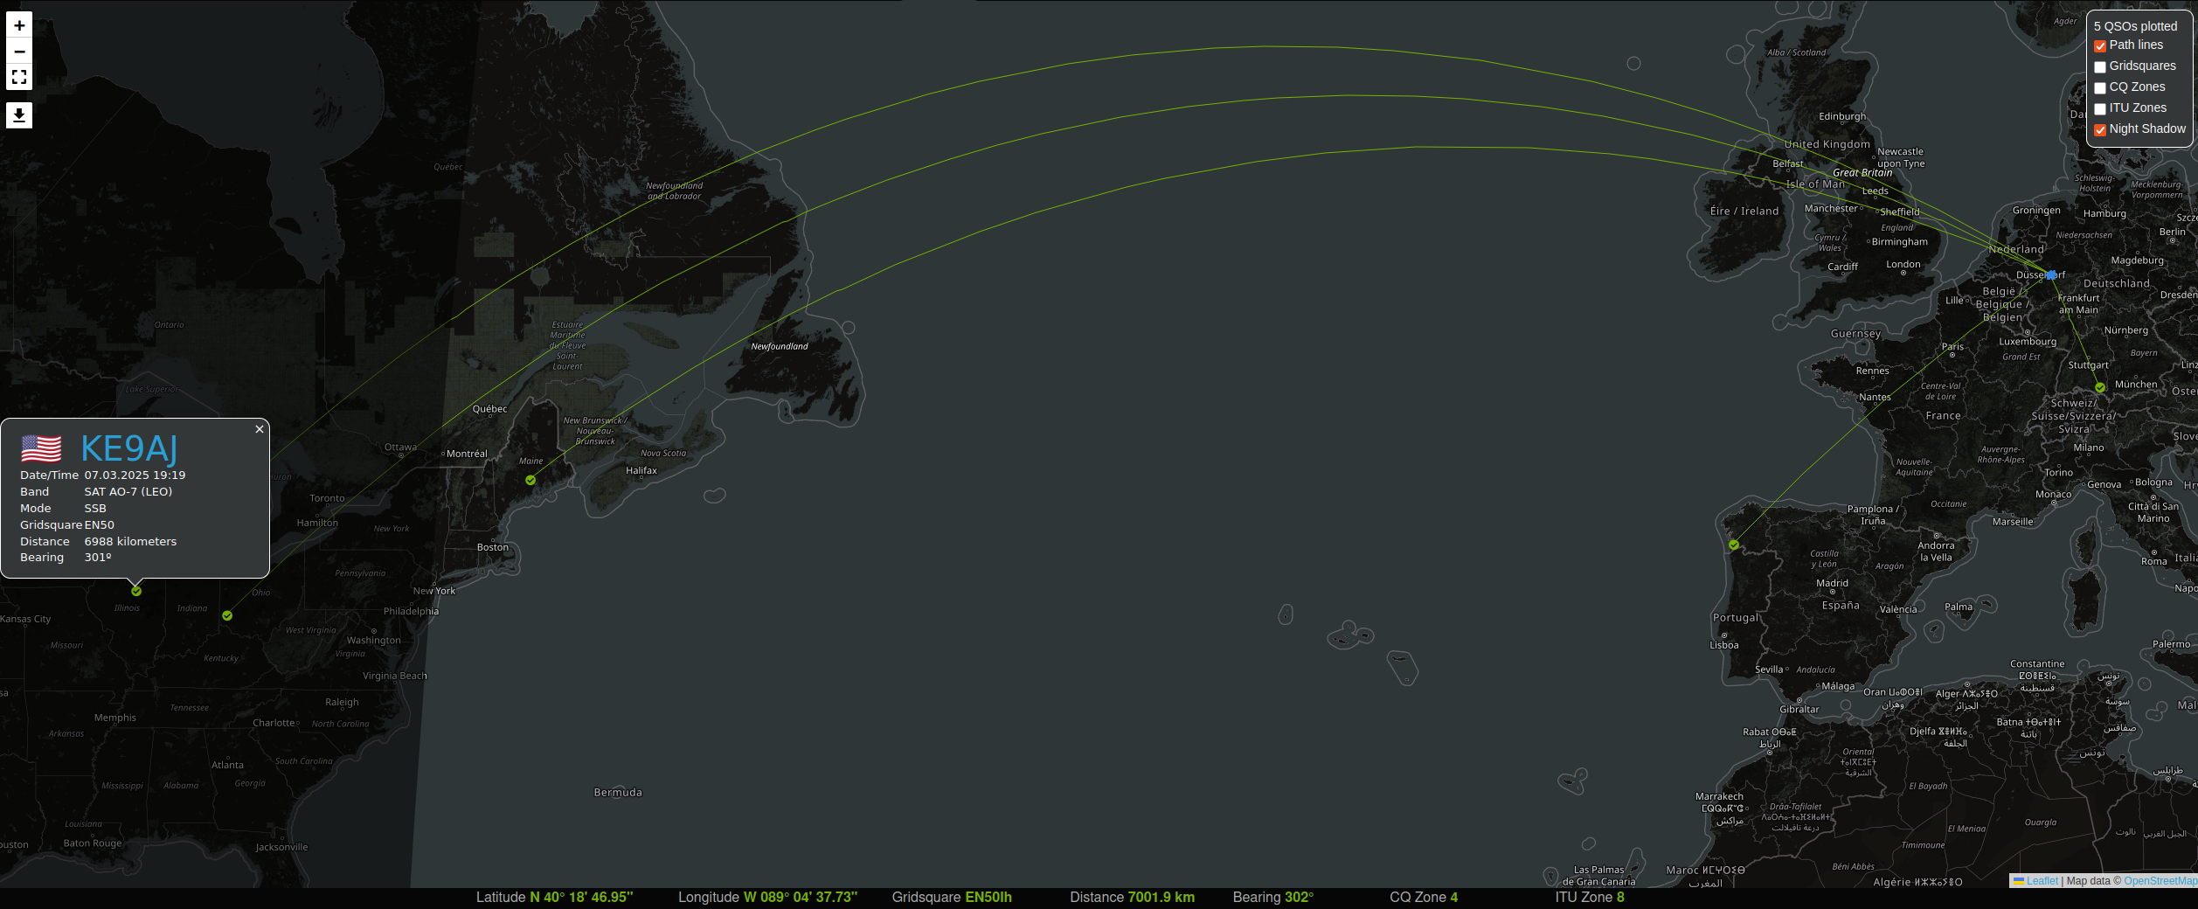The width and height of the screenshot is (2198, 909).
Task: Turn on CQ Zones overlay
Action: point(2100,88)
